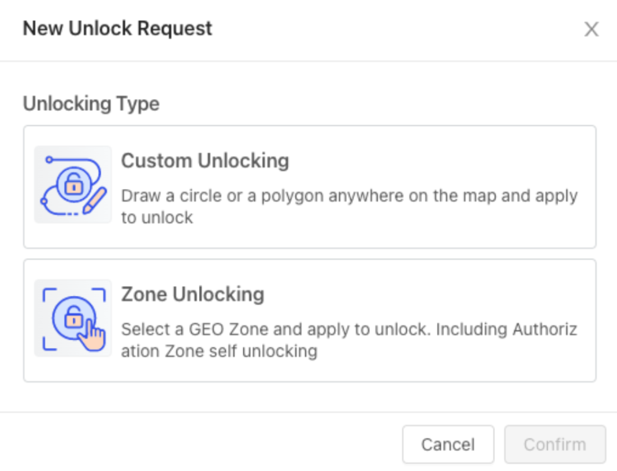Image resolution: width=617 pixels, height=471 pixels.
Task: Click the "Unlocking Type" section label
Action: click(x=91, y=104)
